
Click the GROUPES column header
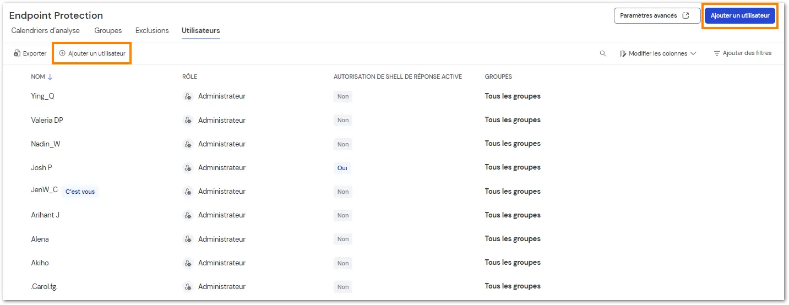pyautogui.click(x=498, y=77)
